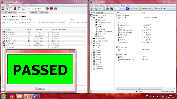Viewport: 177px width, 99px height.
Task: Open manage users icon in AIDA64 toolbar
Action: click(x=108, y=9)
